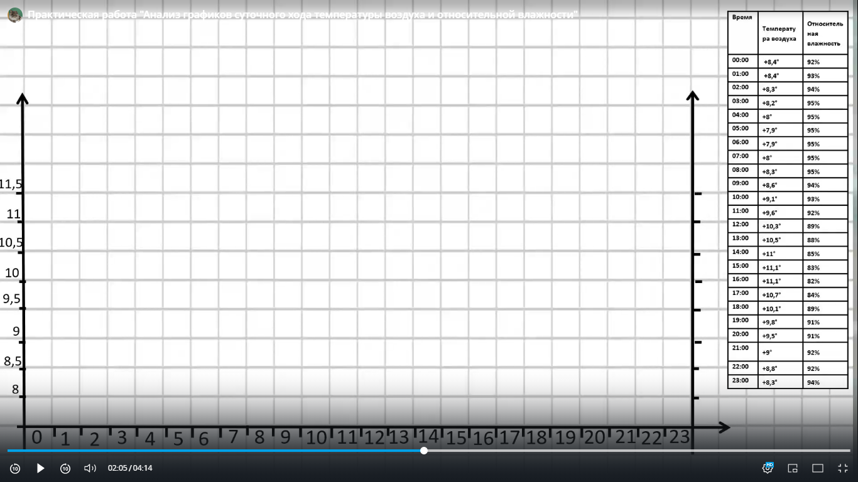
Task: Switch to picture-in-picture mini player
Action: click(x=793, y=468)
